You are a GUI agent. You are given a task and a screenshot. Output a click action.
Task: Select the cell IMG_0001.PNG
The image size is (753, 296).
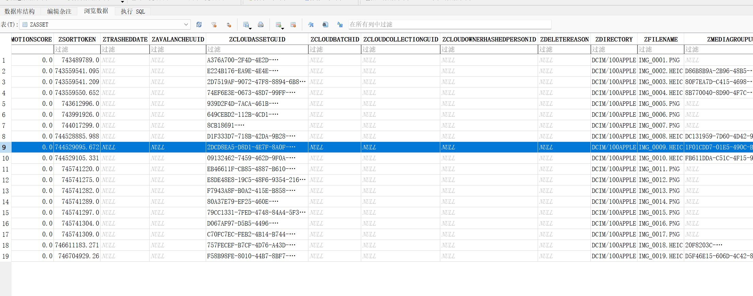tap(661, 60)
